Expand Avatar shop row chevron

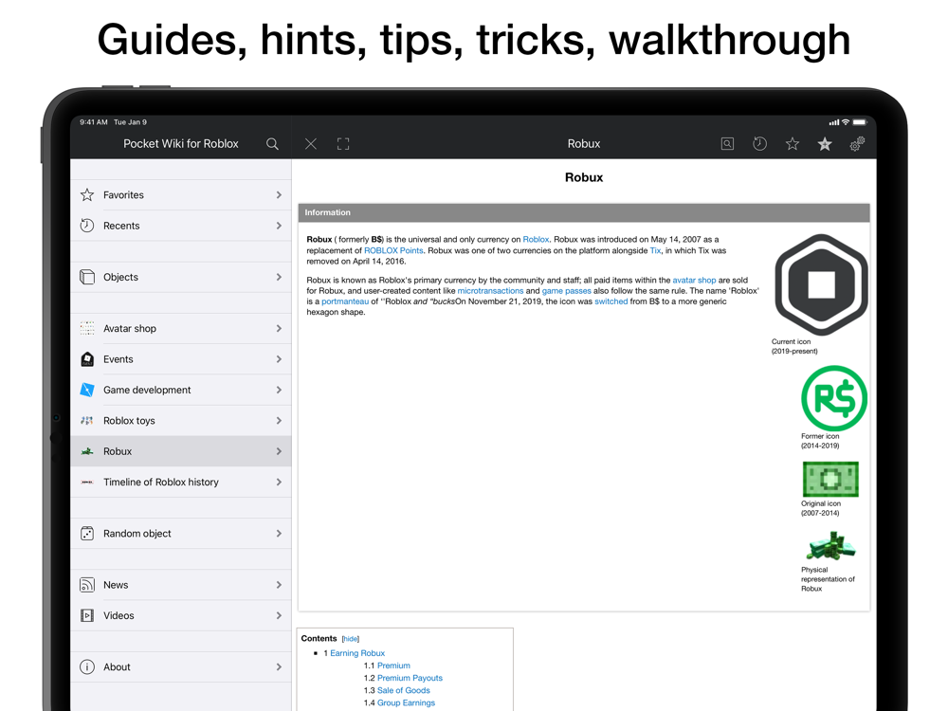[279, 328]
